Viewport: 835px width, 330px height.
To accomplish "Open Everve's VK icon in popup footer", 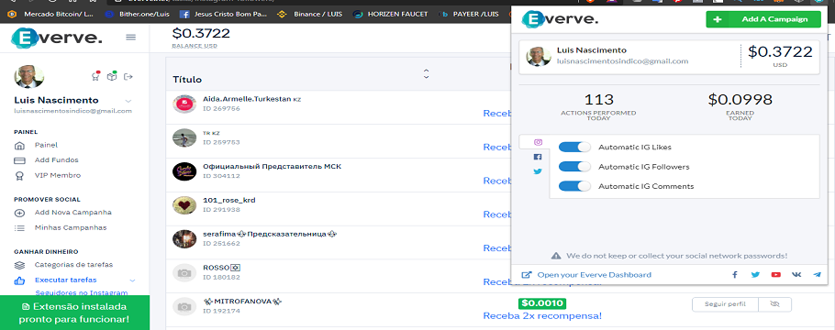I will [x=796, y=275].
